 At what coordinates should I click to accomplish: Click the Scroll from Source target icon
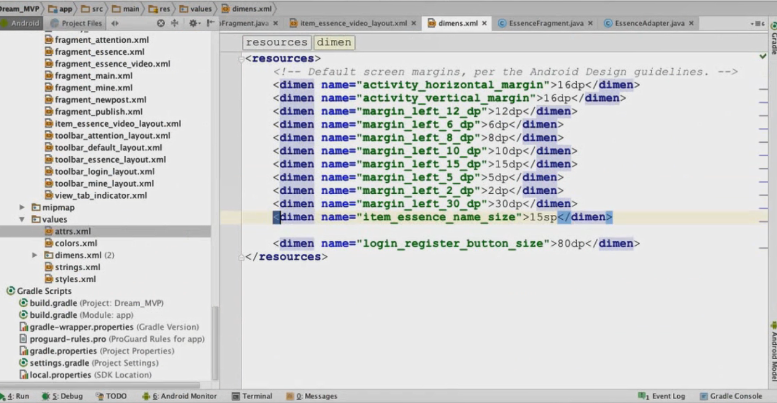tap(161, 23)
